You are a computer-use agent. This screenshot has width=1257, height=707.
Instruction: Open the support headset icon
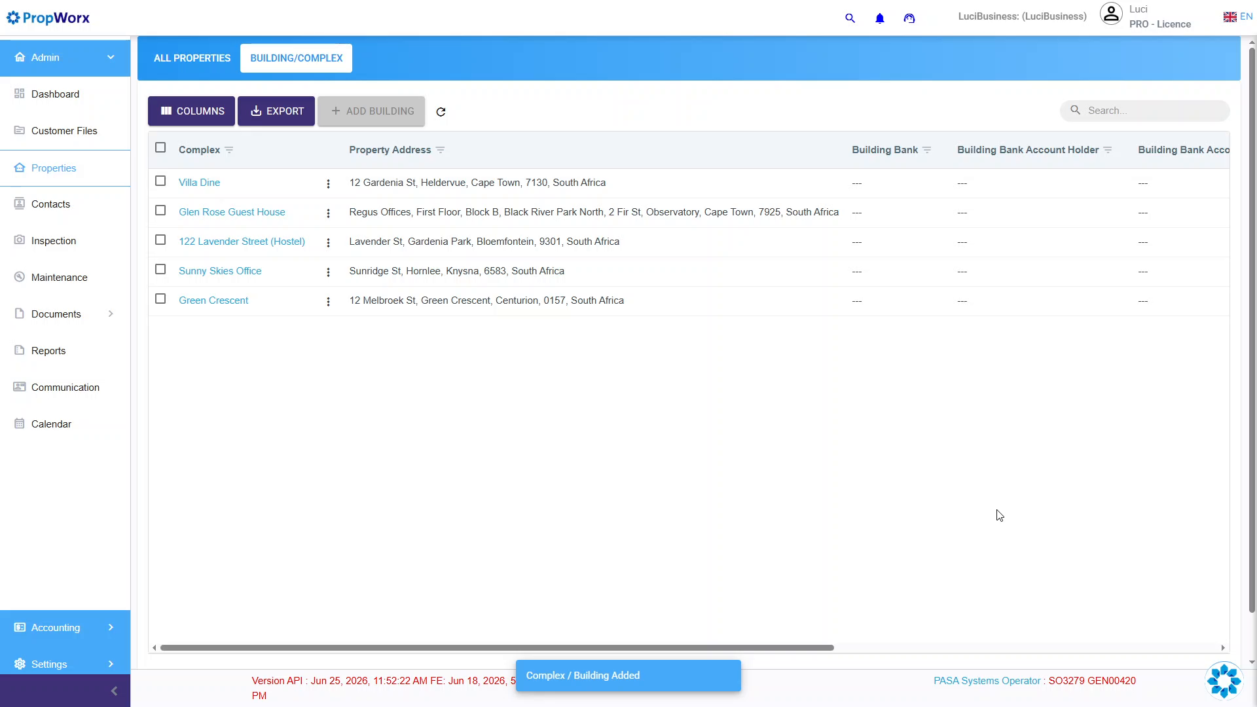(x=909, y=18)
